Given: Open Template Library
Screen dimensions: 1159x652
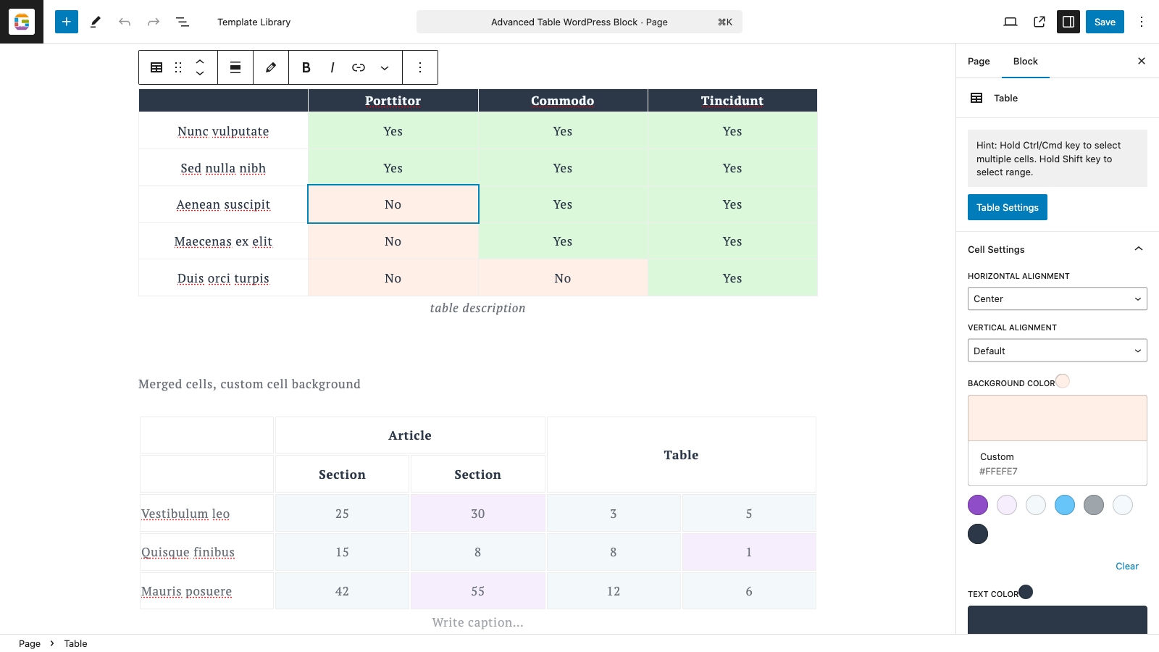Looking at the screenshot, I should coord(254,22).
